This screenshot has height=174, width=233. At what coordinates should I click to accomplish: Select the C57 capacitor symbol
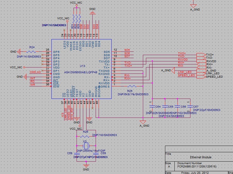pos(190,106)
